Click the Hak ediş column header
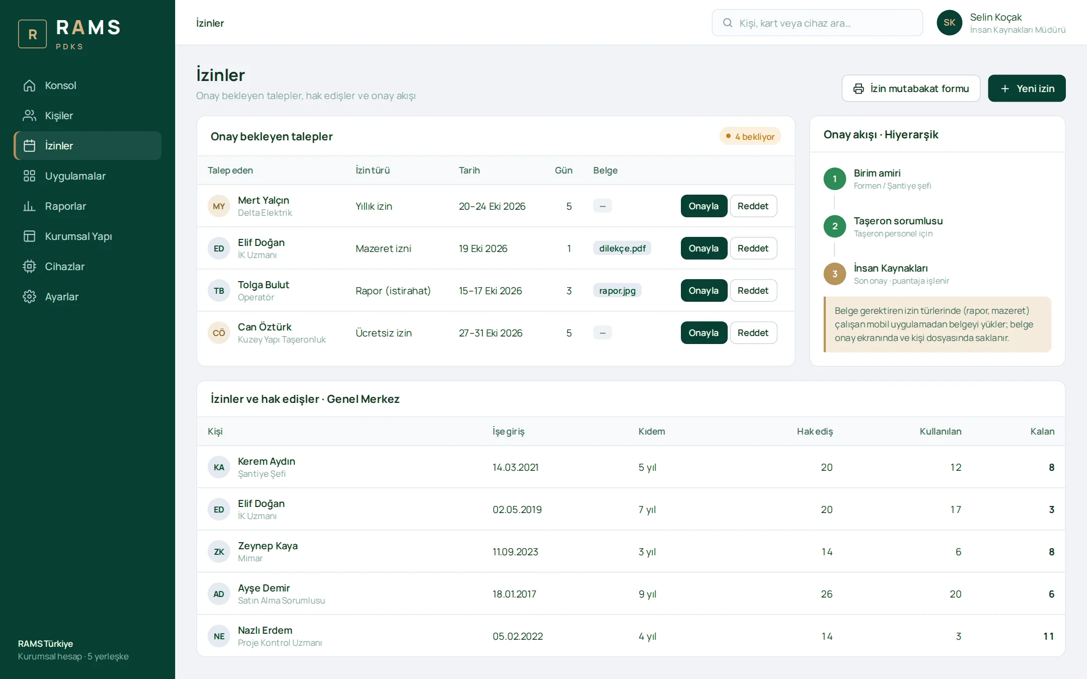Image resolution: width=1087 pixels, height=679 pixels. point(815,432)
